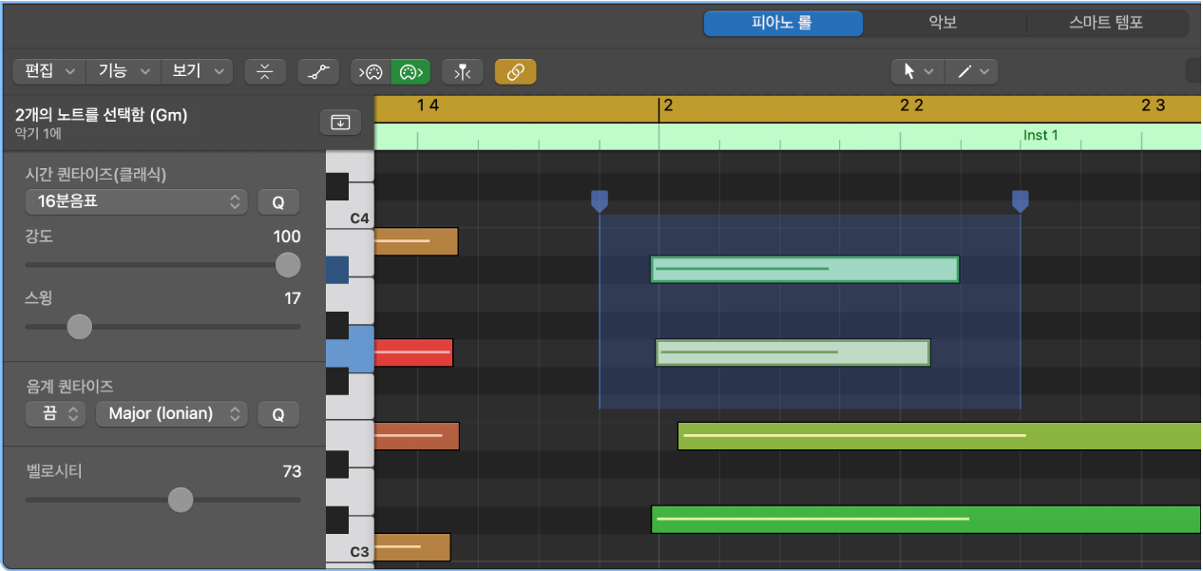Click the catch playhead icon

click(463, 71)
